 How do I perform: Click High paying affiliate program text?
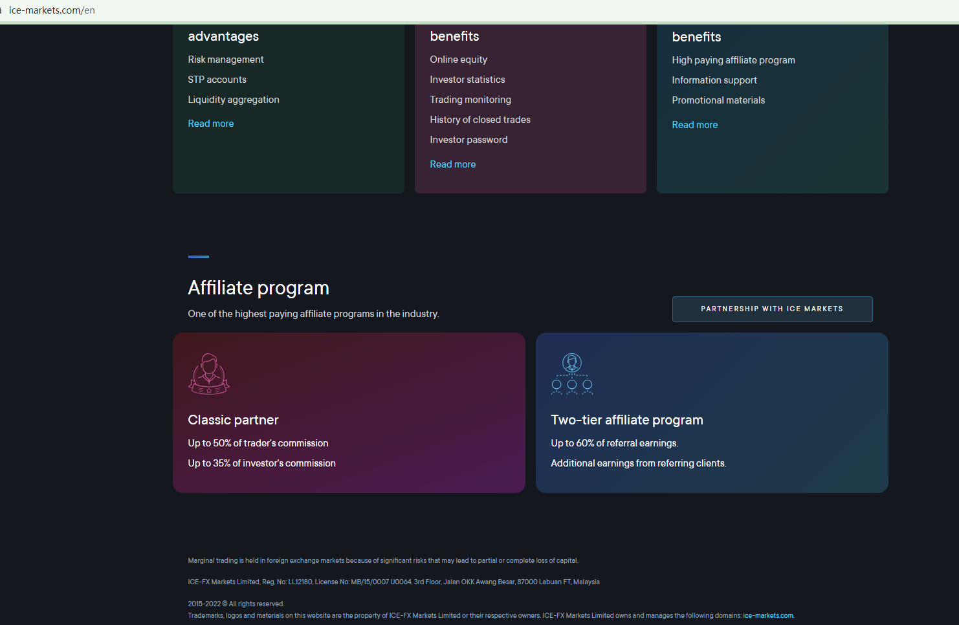pyautogui.click(x=733, y=60)
